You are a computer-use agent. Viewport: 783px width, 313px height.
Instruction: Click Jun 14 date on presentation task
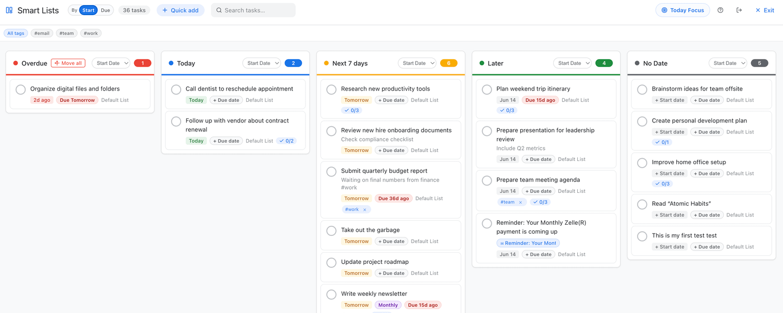[508, 159]
